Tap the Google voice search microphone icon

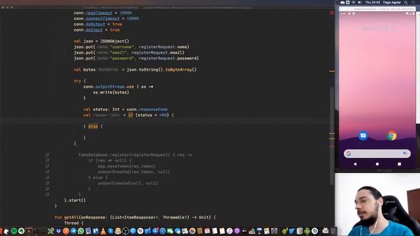coord(405,153)
